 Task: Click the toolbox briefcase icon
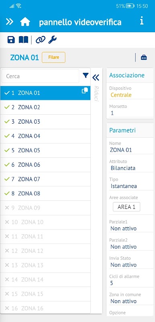(x=144, y=58)
